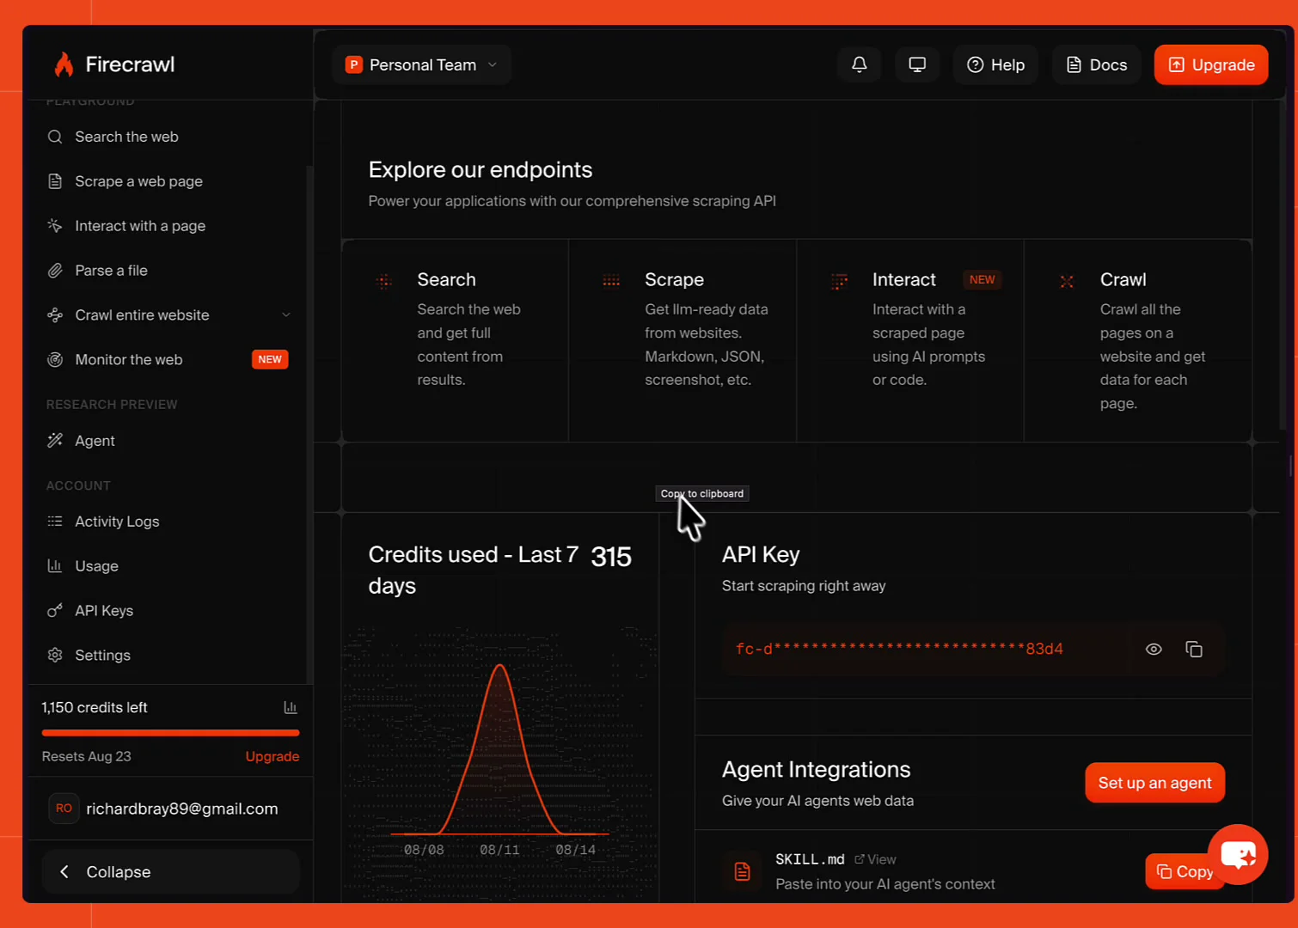Reveal the API key with eye icon

click(1154, 649)
